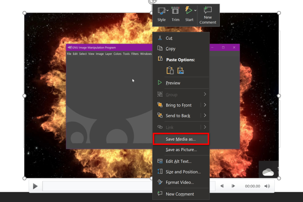Click the middle-left video resize handle
The width and height of the screenshot is (303, 202).
point(24,96)
